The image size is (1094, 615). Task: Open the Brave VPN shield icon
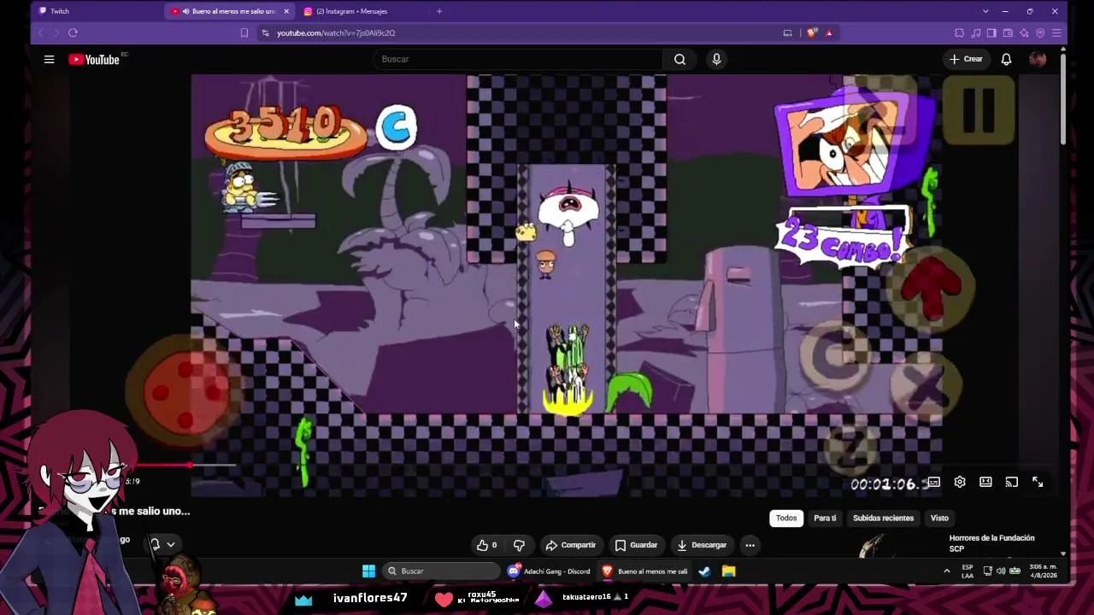tap(1040, 32)
